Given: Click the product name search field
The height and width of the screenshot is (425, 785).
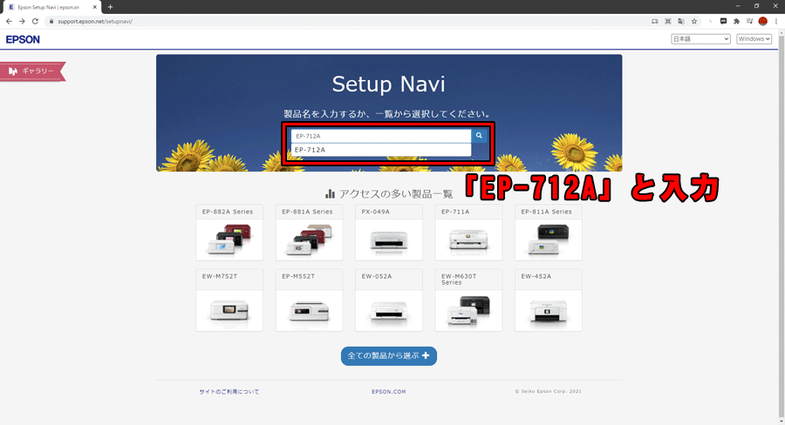Looking at the screenshot, I should [381, 136].
